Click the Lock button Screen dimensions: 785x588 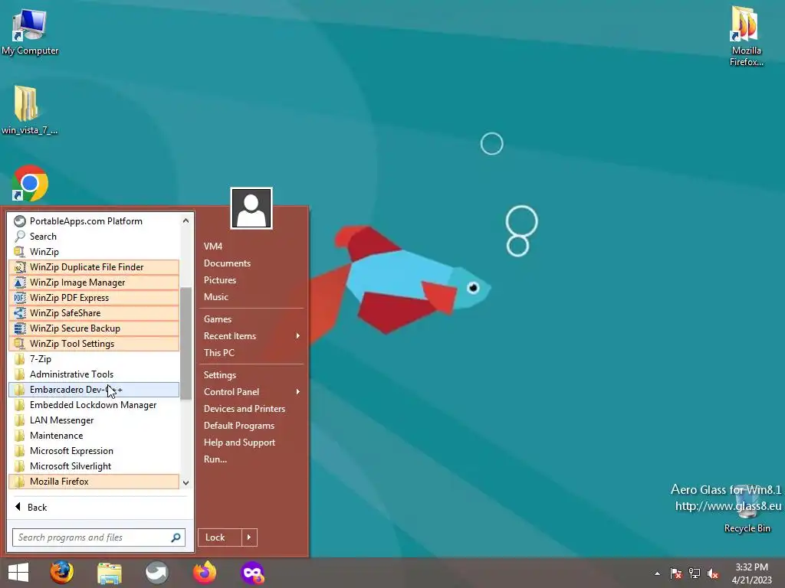click(220, 537)
